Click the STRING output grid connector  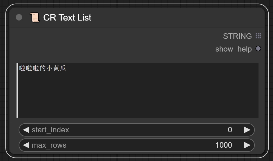click(258, 36)
